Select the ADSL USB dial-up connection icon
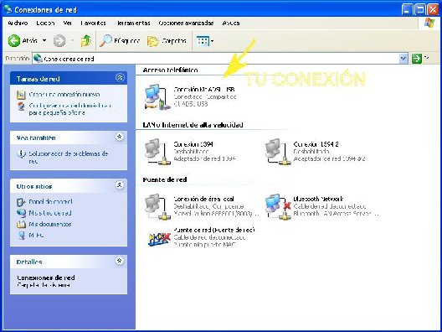The height and width of the screenshot is (332, 442). pos(157,97)
